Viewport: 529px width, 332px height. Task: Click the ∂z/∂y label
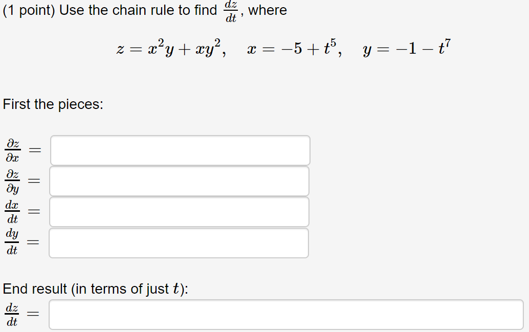tap(12, 181)
